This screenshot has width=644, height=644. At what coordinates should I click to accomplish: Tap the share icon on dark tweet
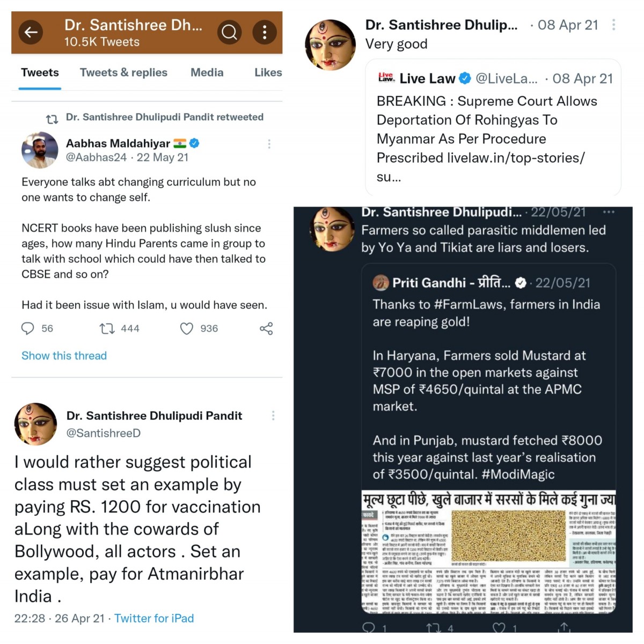564,627
